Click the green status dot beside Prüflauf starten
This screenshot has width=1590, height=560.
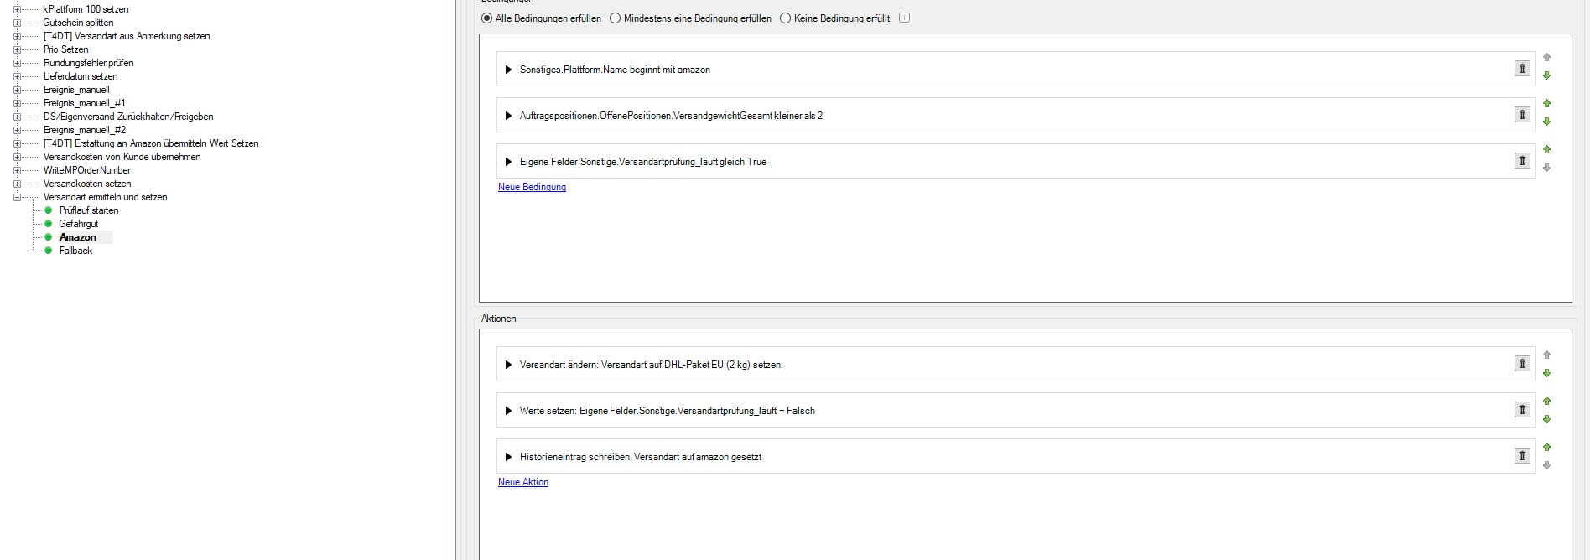pos(49,210)
